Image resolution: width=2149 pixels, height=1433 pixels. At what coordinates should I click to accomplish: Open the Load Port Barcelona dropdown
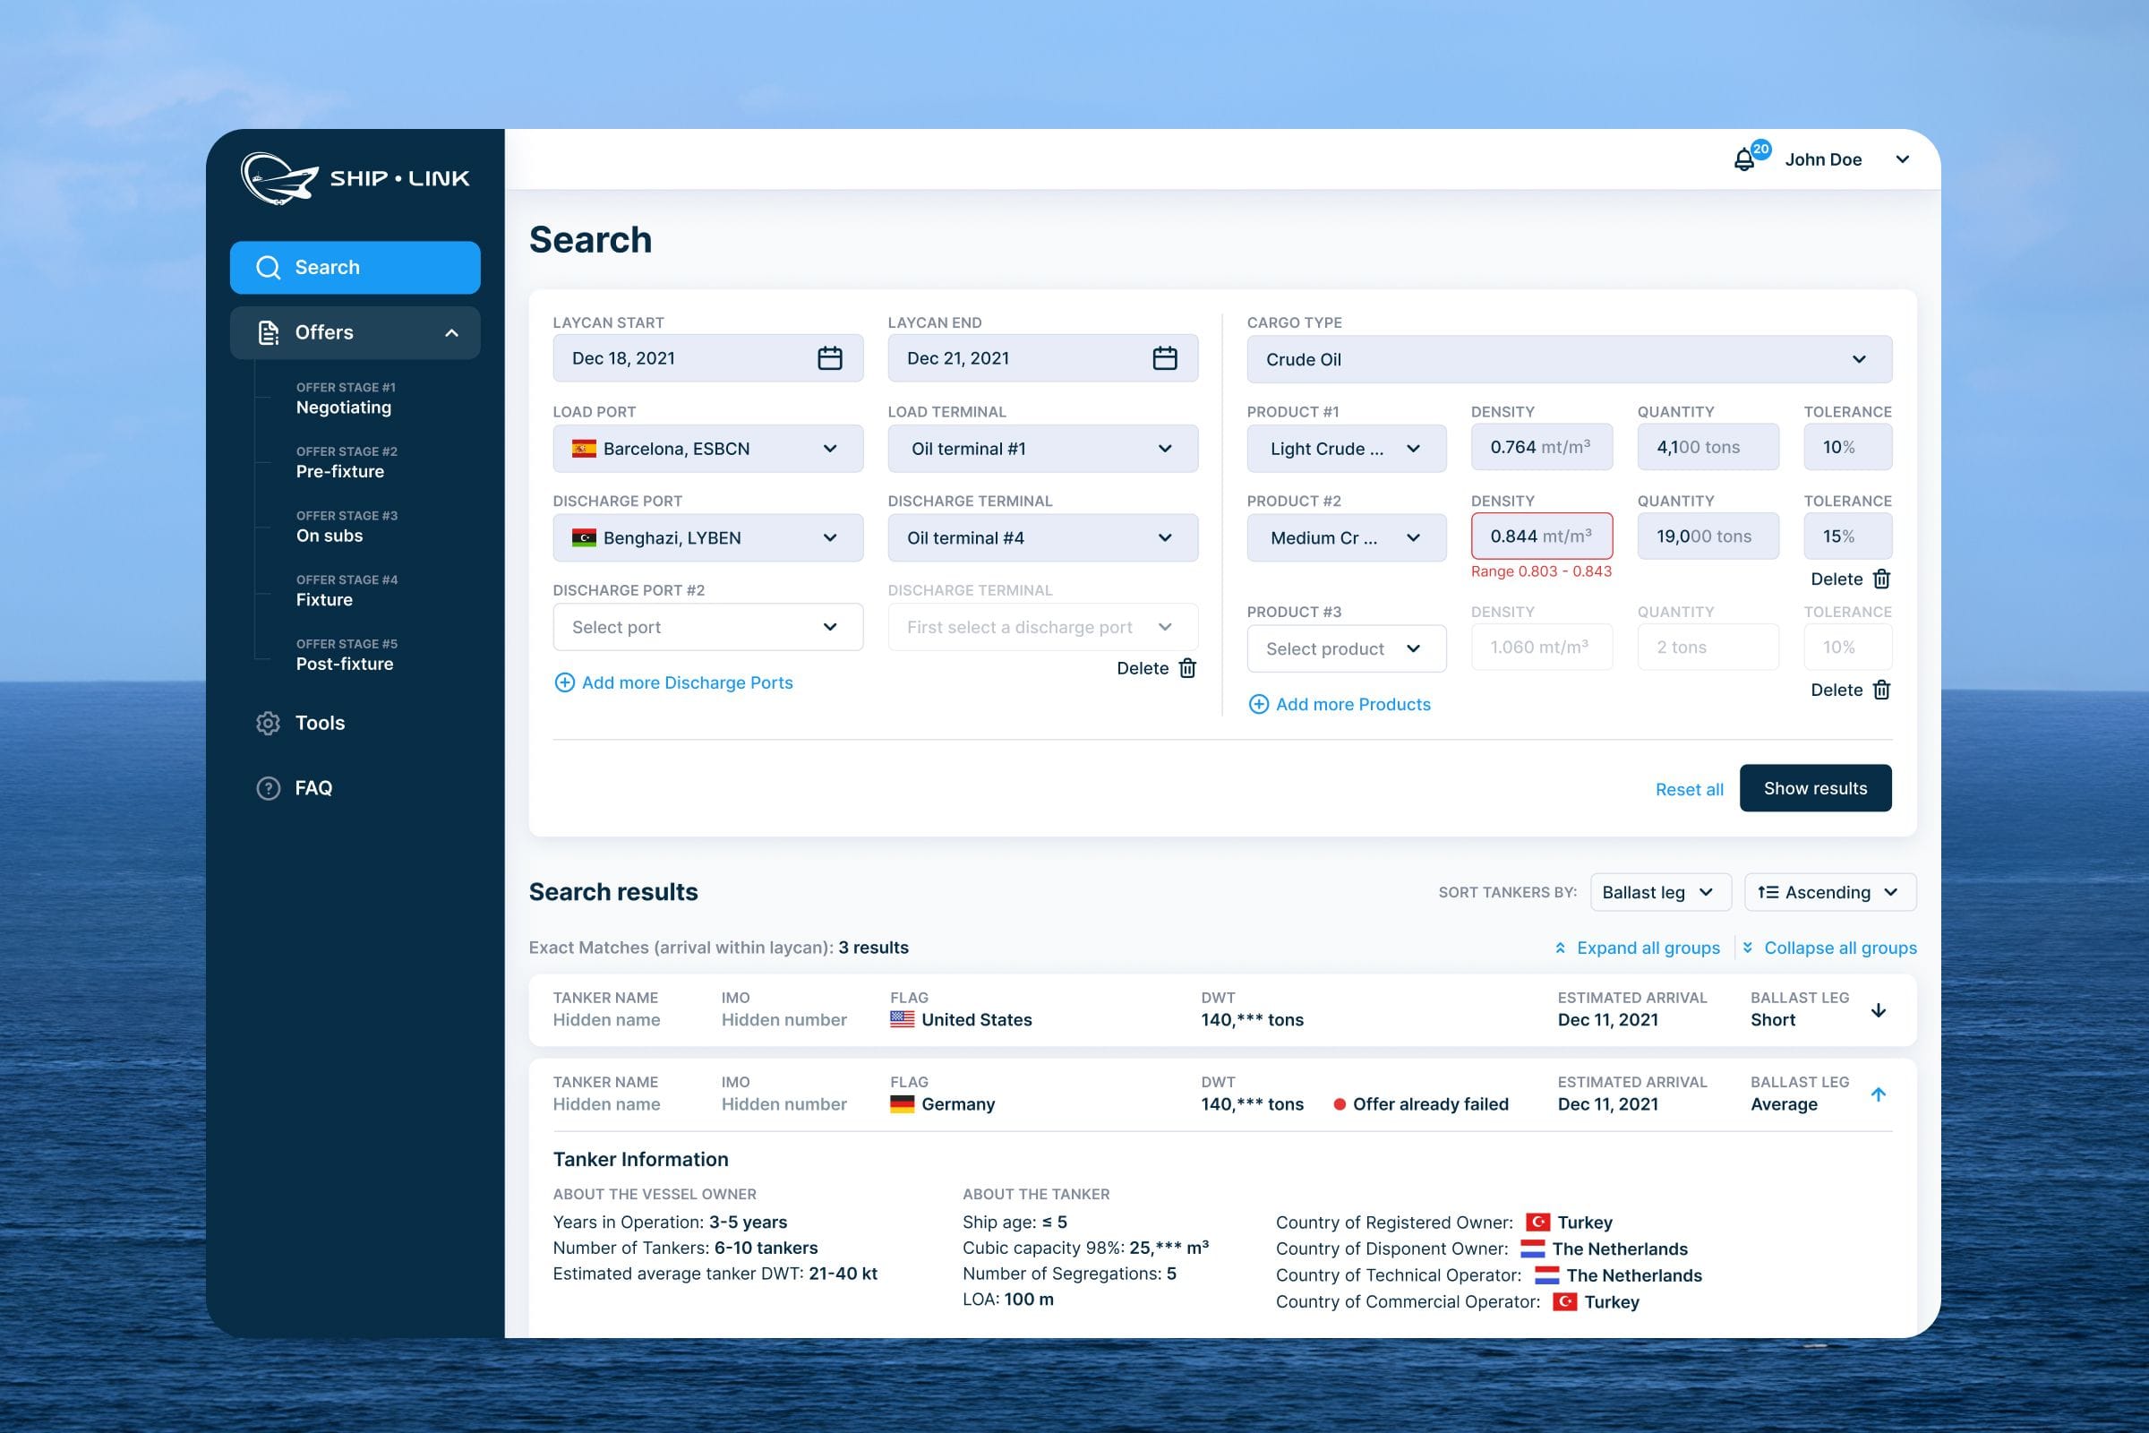(707, 449)
